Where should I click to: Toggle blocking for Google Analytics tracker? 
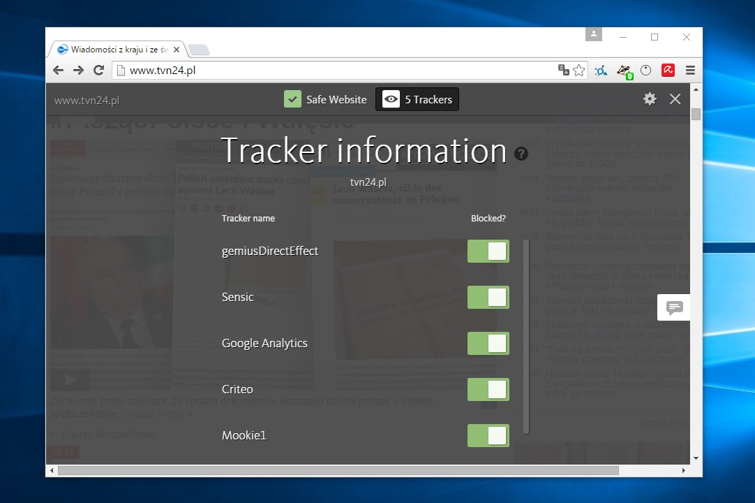(x=488, y=344)
